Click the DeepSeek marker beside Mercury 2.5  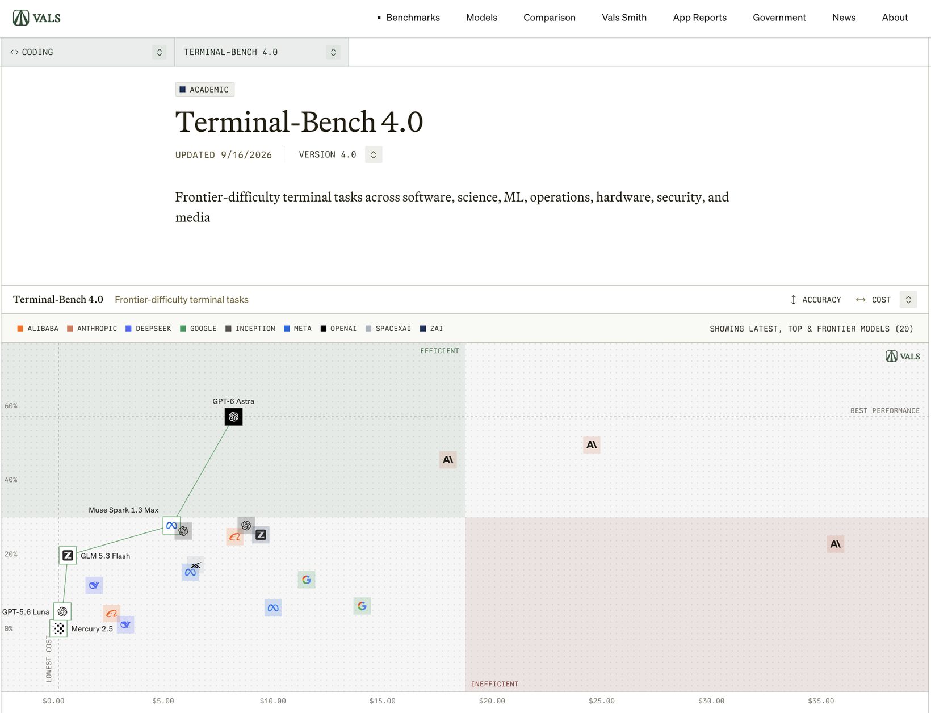pyautogui.click(x=125, y=624)
